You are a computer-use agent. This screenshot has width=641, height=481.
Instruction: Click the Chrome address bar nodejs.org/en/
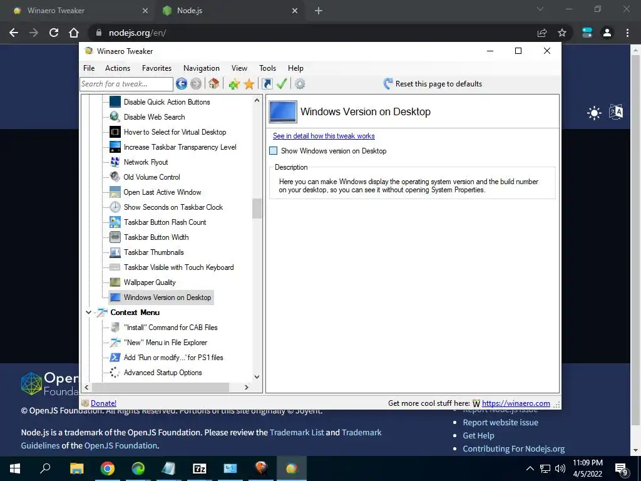click(310, 33)
